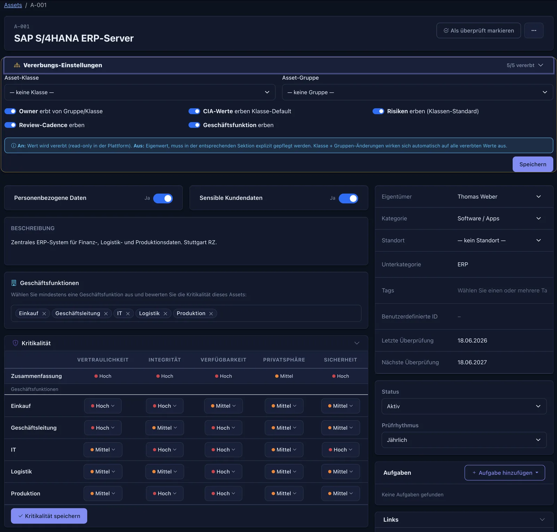Click the Tags input field
Screen dimensions: 557x532
click(x=502, y=290)
